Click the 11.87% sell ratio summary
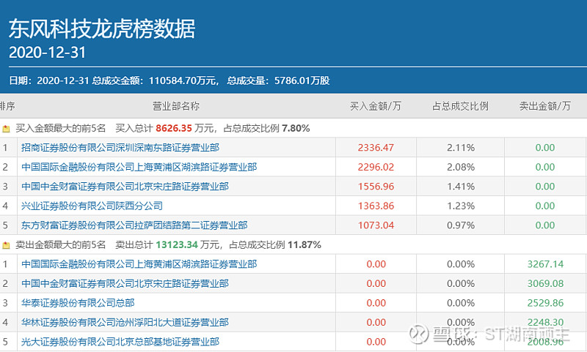The width and height of the screenshot is (587, 352). click(x=305, y=245)
